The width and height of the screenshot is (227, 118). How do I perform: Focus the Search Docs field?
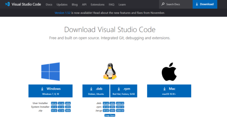[x=176, y=4]
